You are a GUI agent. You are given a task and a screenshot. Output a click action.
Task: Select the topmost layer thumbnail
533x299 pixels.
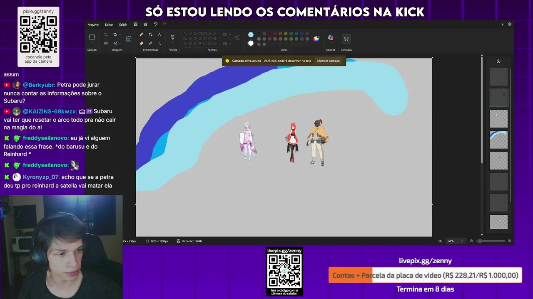(x=498, y=77)
